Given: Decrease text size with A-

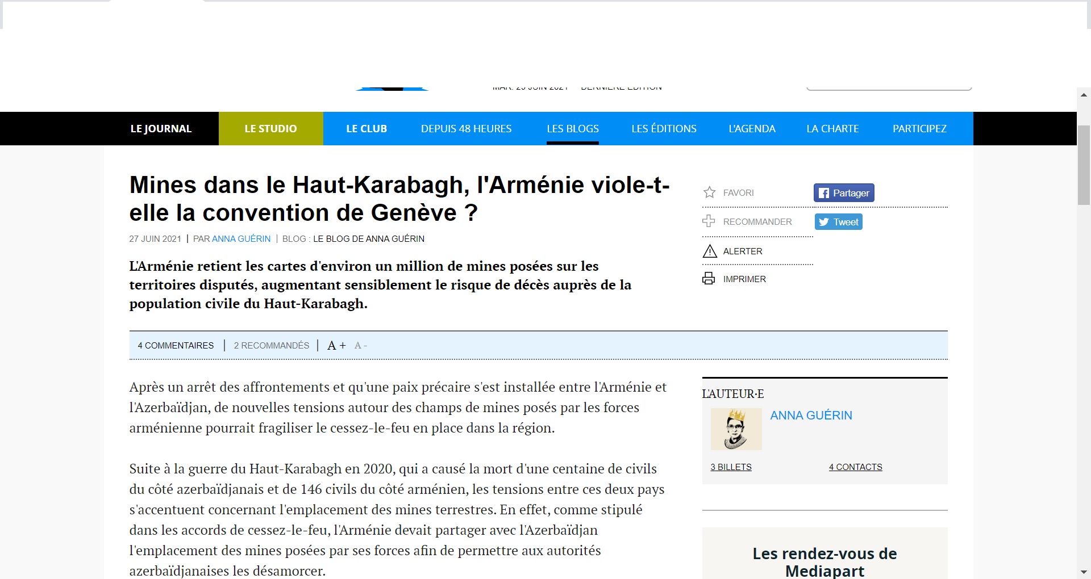Looking at the screenshot, I should pyautogui.click(x=361, y=345).
